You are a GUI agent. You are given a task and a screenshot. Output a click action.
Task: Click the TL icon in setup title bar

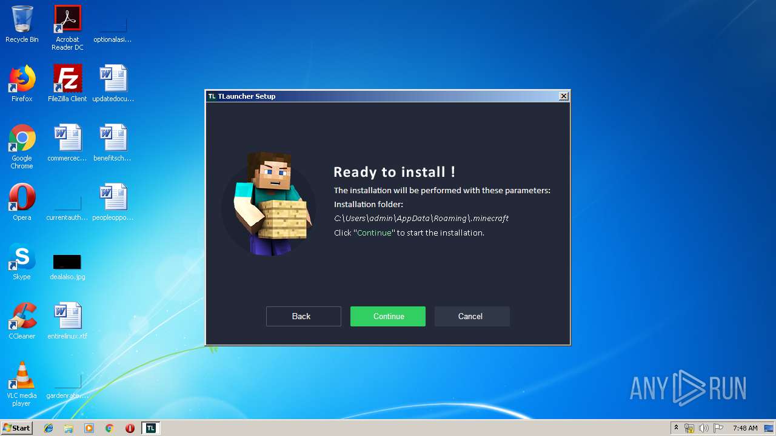pos(212,96)
